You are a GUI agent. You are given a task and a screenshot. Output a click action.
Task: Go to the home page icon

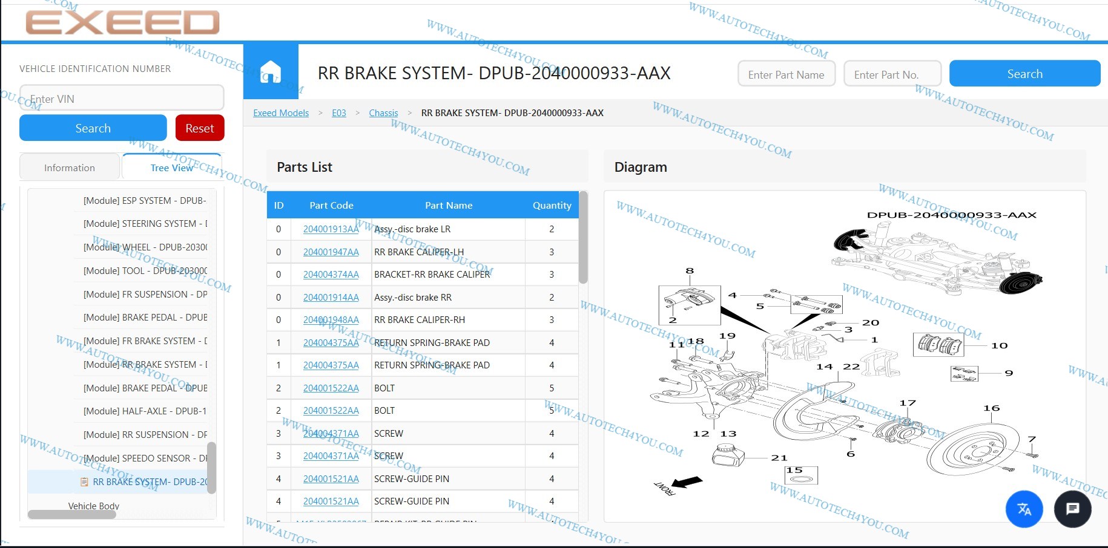tap(271, 71)
